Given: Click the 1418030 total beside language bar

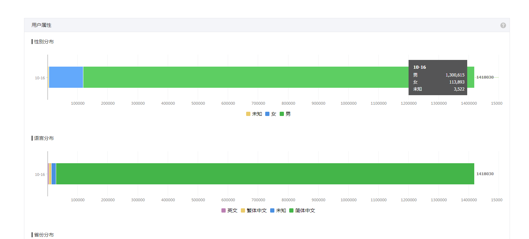Looking at the screenshot, I should click(x=485, y=174).
